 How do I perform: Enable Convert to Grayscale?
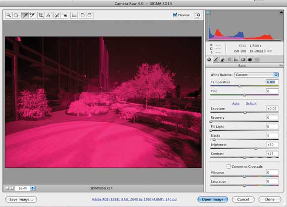tap(229, 166)
